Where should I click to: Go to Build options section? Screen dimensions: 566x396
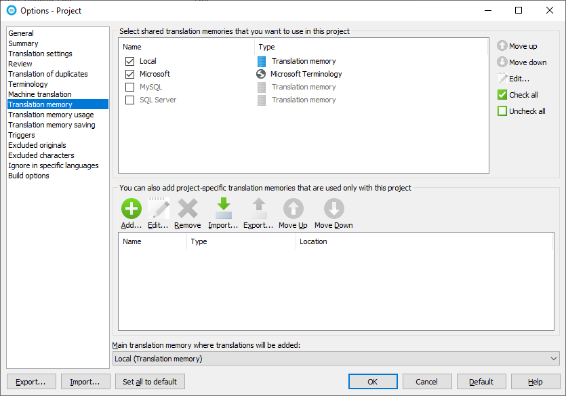point(28,176)
